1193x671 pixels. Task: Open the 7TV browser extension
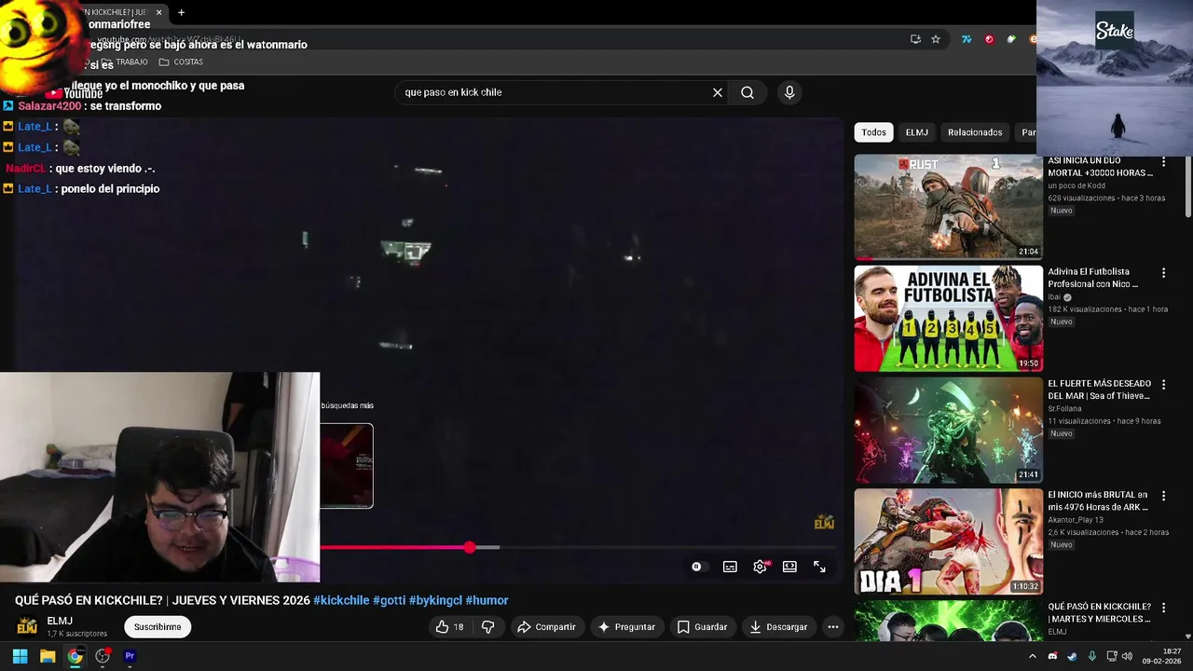point(967,39)
